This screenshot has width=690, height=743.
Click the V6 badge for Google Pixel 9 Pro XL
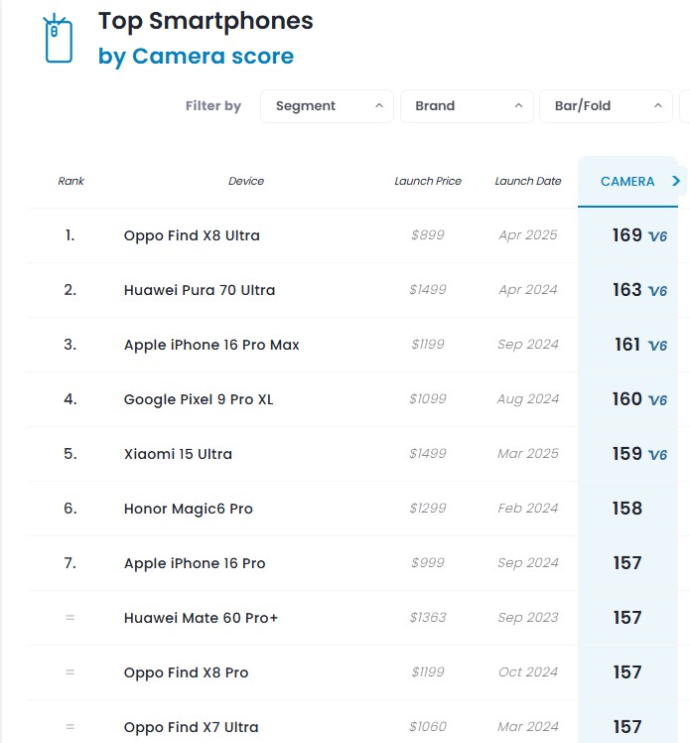[657, 400]
